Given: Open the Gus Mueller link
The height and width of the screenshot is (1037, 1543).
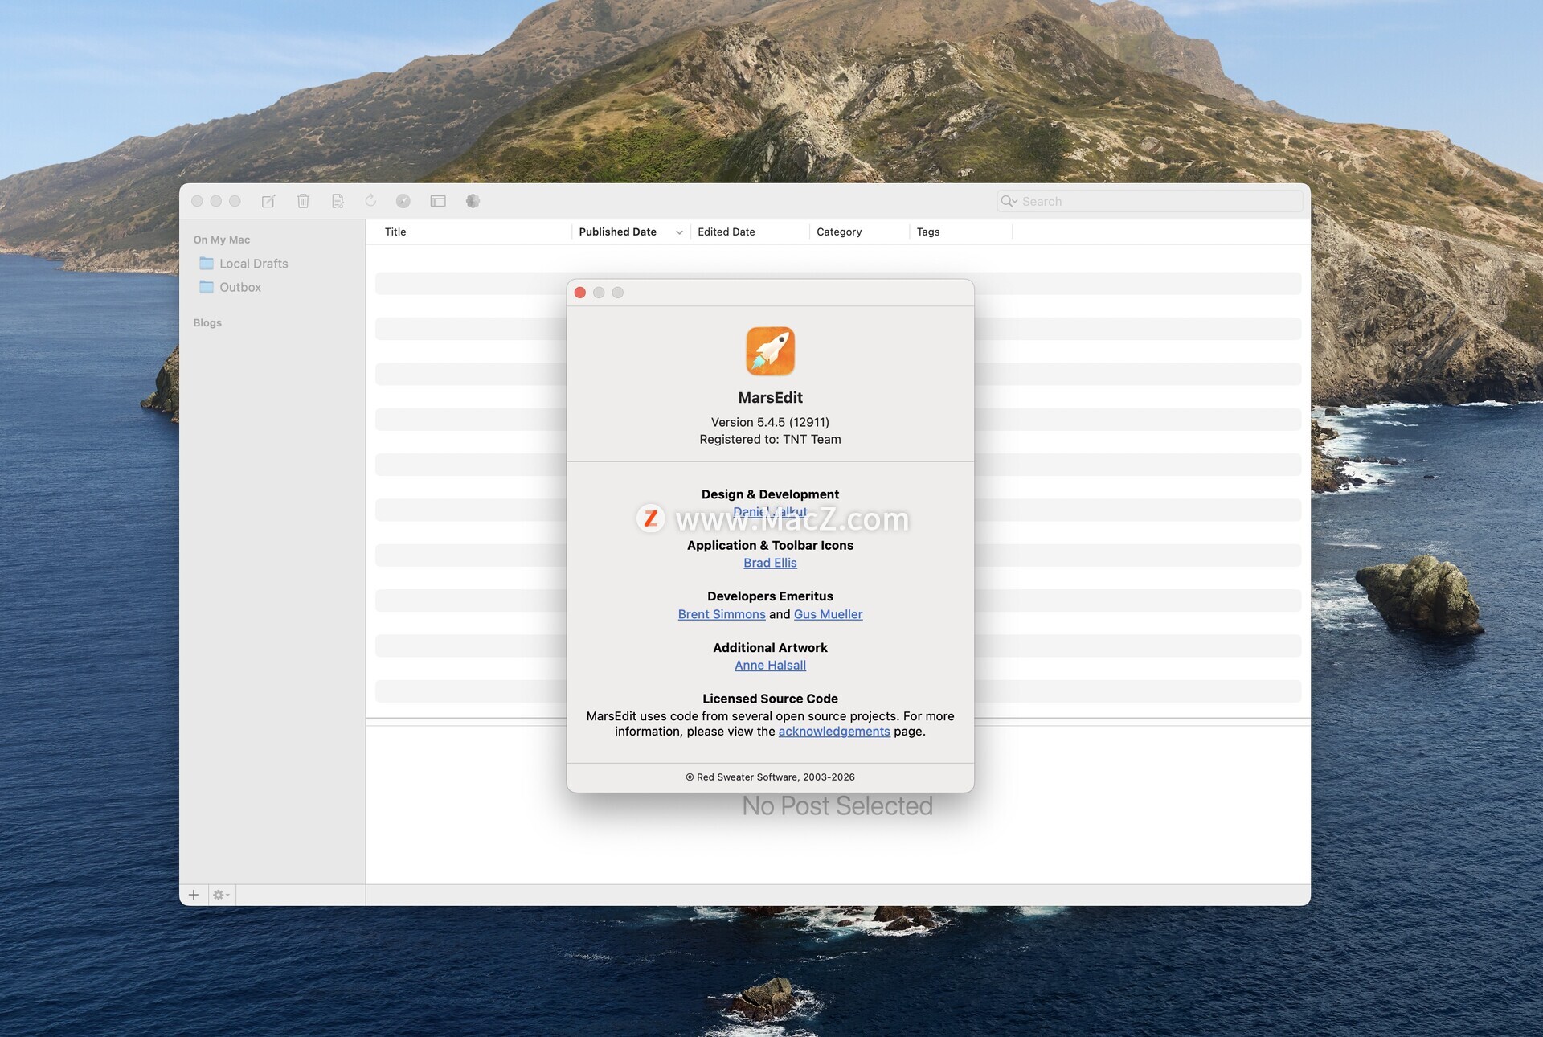Looking at the screenshot, I should (x=828, y=614).
